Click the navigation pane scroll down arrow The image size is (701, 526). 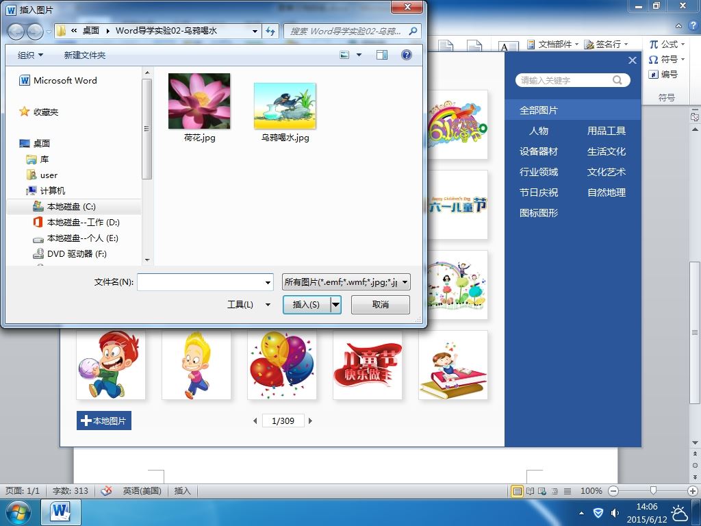point(147,260)
